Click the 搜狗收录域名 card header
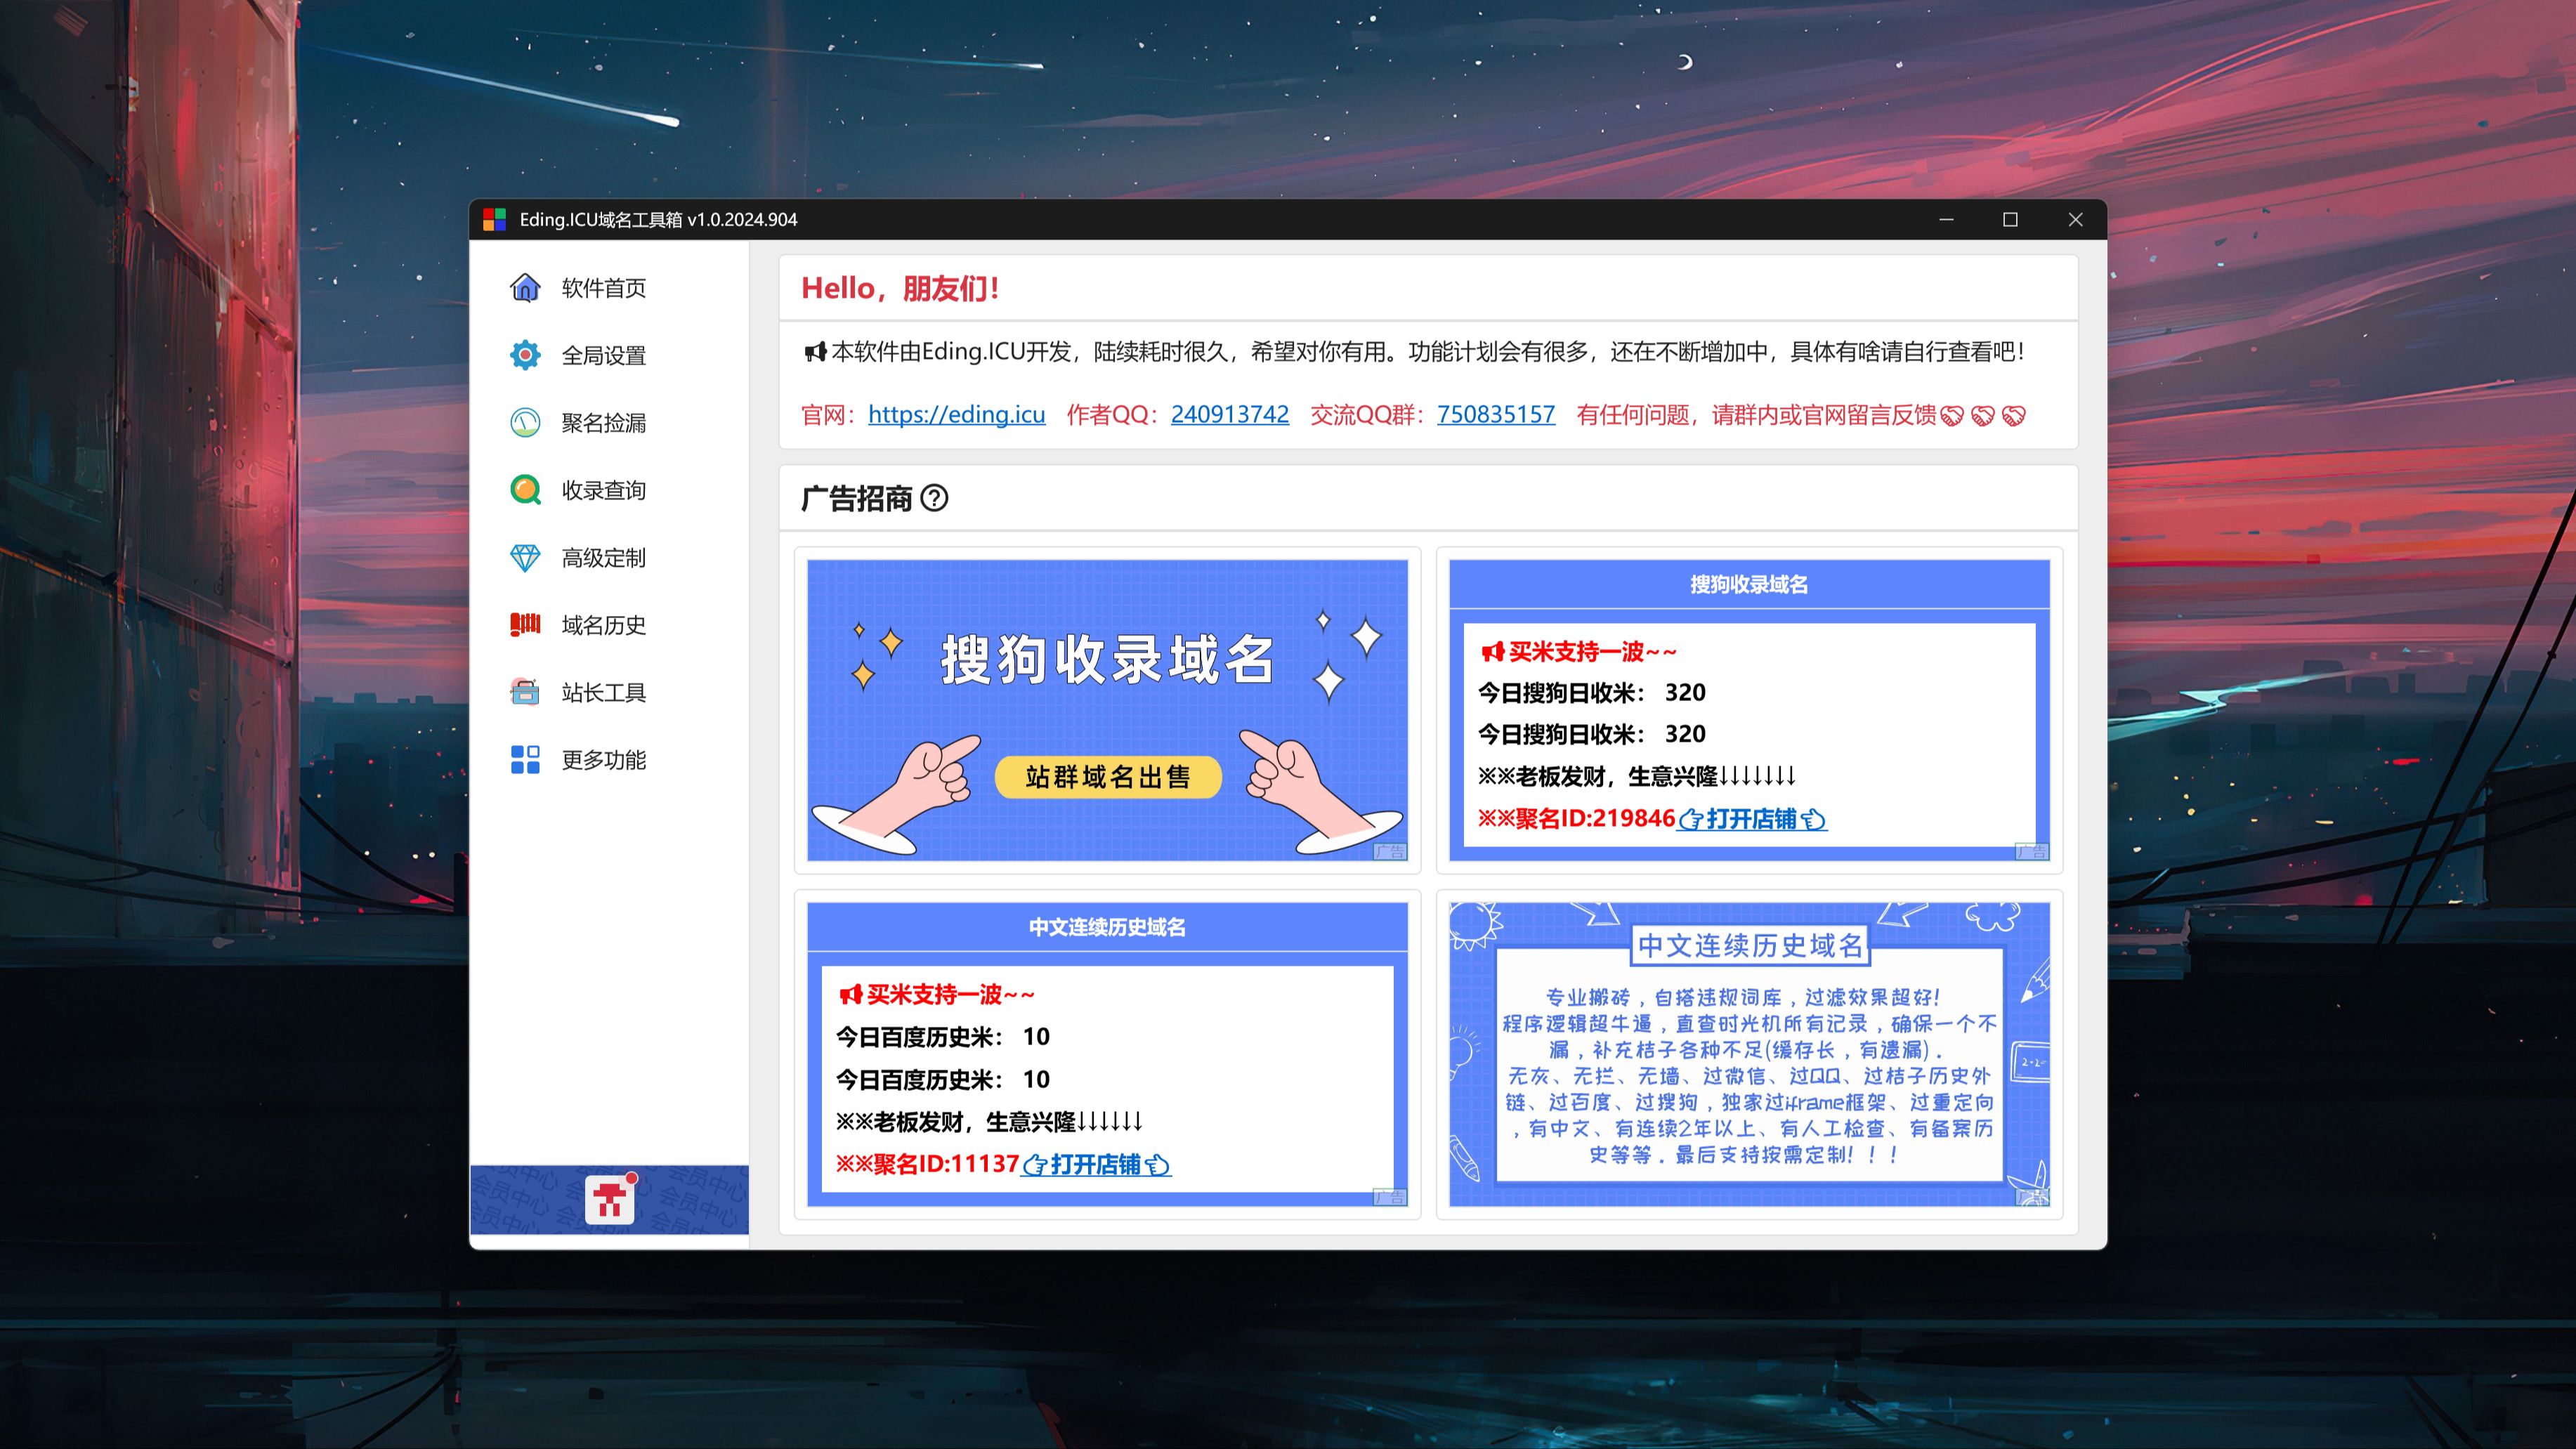Image resolution: width=2576 pixels, height=1449 pixels. pyautogui.click(x=1749, y=585)
